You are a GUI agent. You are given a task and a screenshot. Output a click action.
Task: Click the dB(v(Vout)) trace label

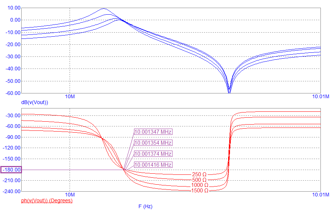[35, 102]
